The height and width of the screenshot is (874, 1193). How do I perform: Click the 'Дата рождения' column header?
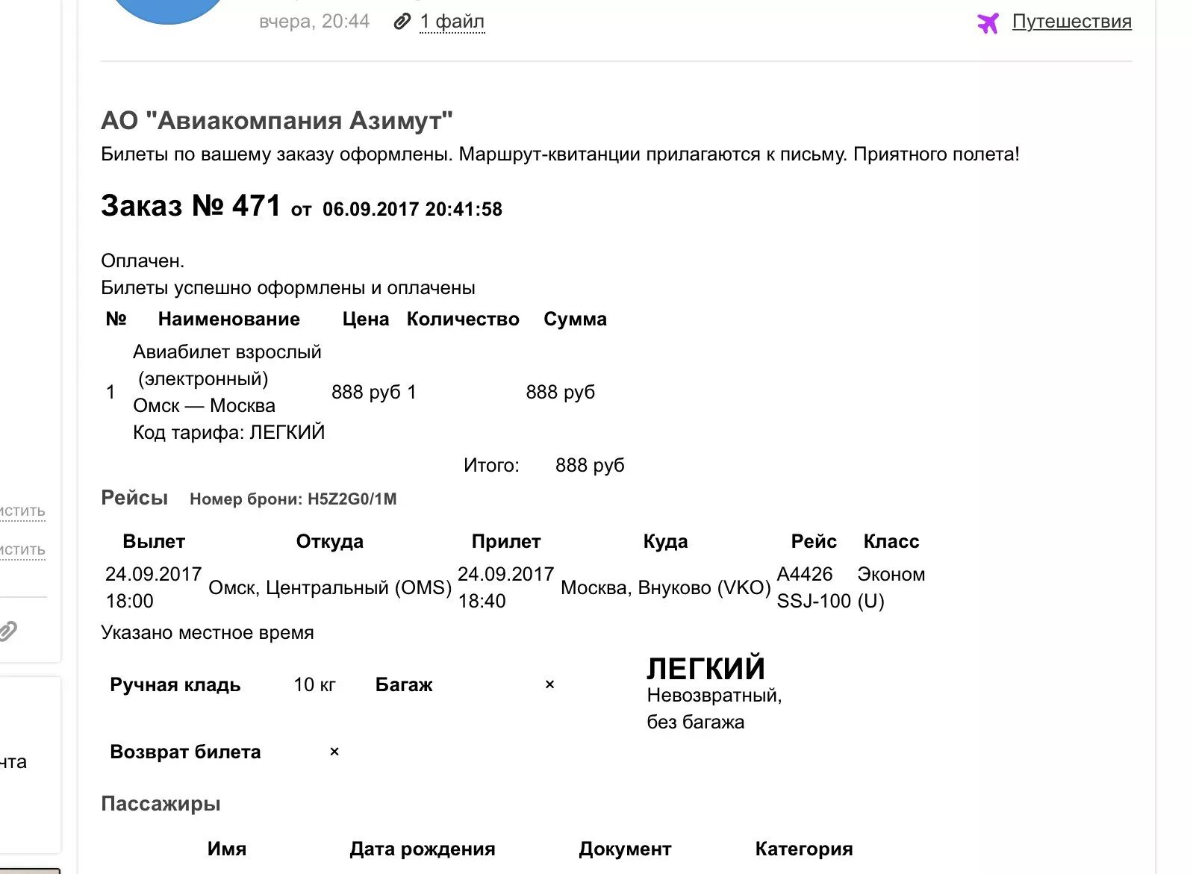pos(423,849)
